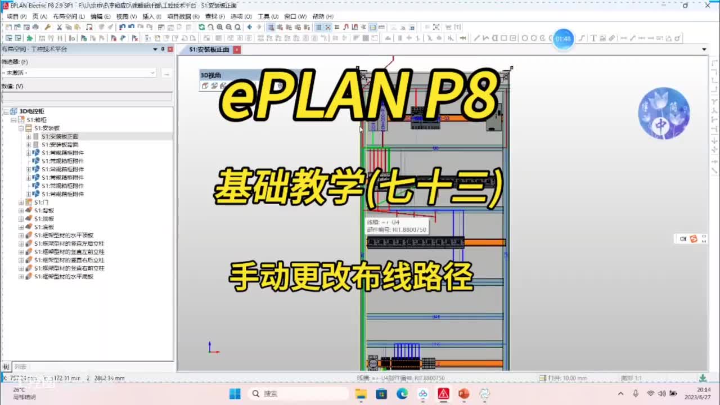720x405 pixels.
Task: Click the Windows Start button
Action: point(235,394)
